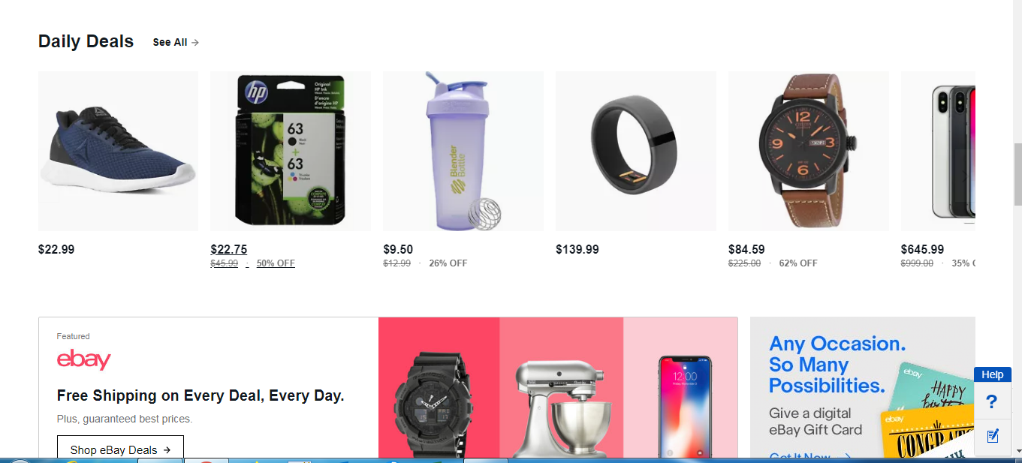The height and width of the screenshot is (463, 1022).
Task: Click the $139.99 ring price
Action: pyautogui.click(x=577, y=250)
